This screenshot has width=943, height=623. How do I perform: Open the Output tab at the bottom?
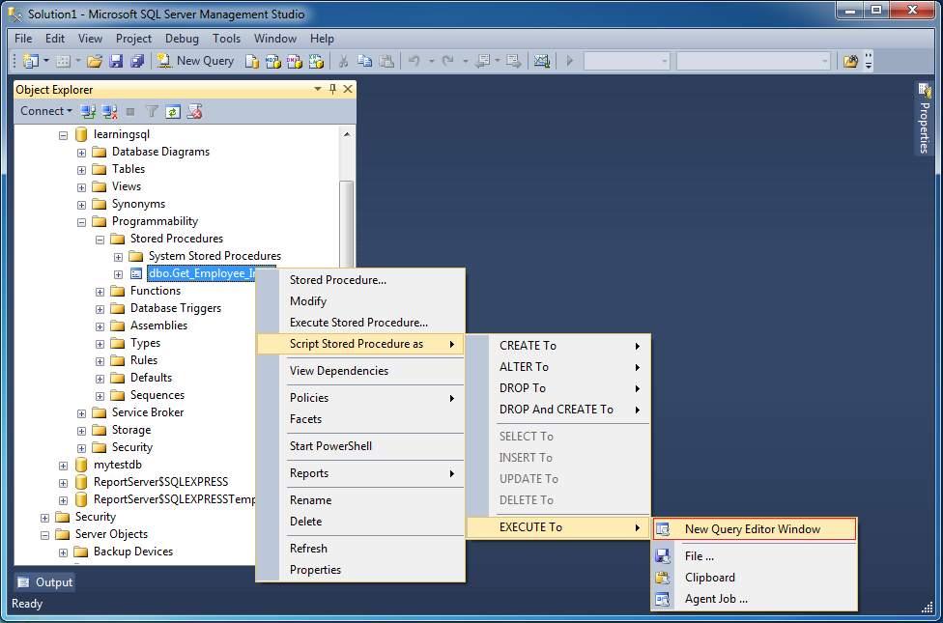[x=45, y=582]
